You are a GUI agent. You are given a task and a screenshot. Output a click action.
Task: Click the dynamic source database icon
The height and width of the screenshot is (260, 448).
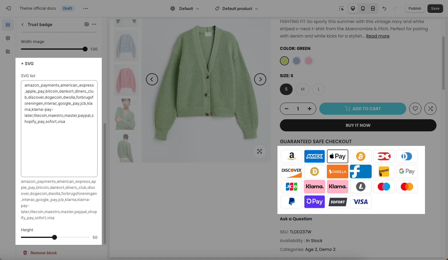tap(87, 24)
